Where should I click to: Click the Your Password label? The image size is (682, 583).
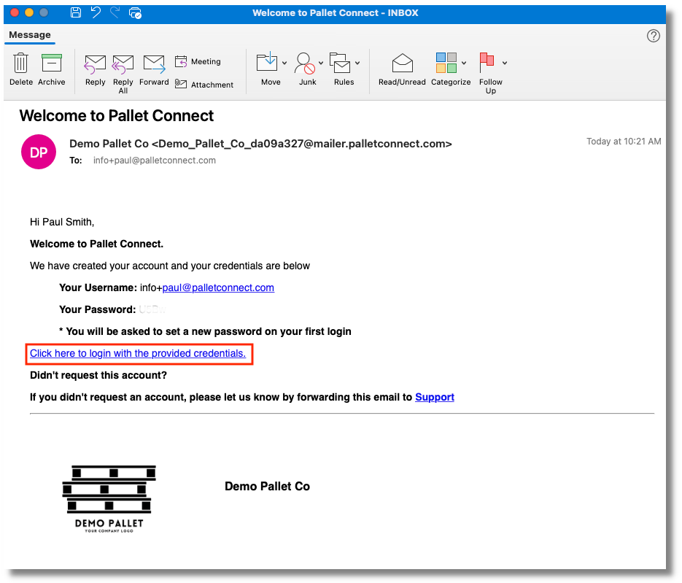tap(98, 309)
